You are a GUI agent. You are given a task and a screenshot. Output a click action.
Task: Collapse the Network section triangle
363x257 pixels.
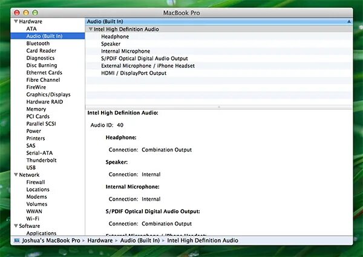pos(16,175)
